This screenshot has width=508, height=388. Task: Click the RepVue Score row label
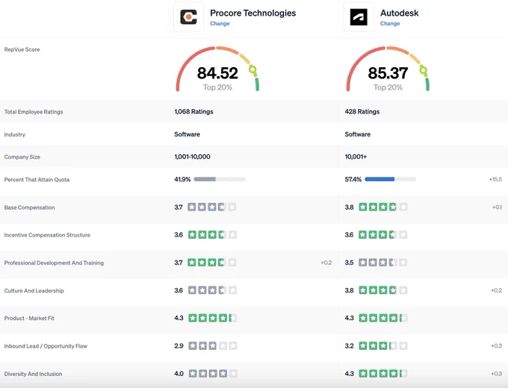[22, 49]
